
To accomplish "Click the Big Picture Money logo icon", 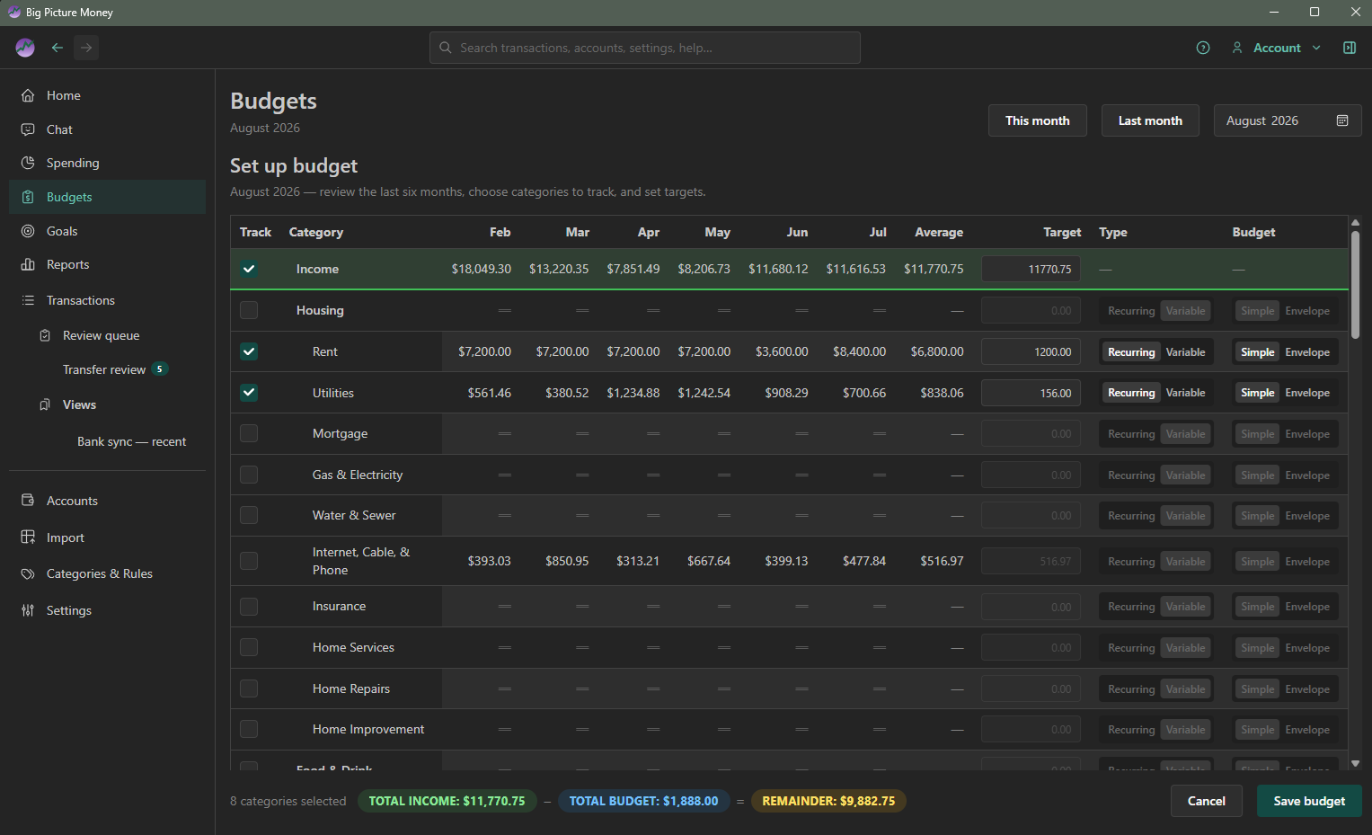I will tap(25, 48).
